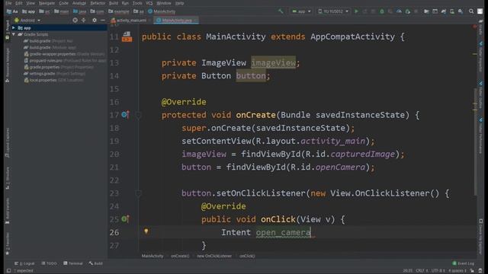The height and width of the screenshot is (274, 488).
Task: Select settings.gradle in project tree
Action: (x=55, y=73)
